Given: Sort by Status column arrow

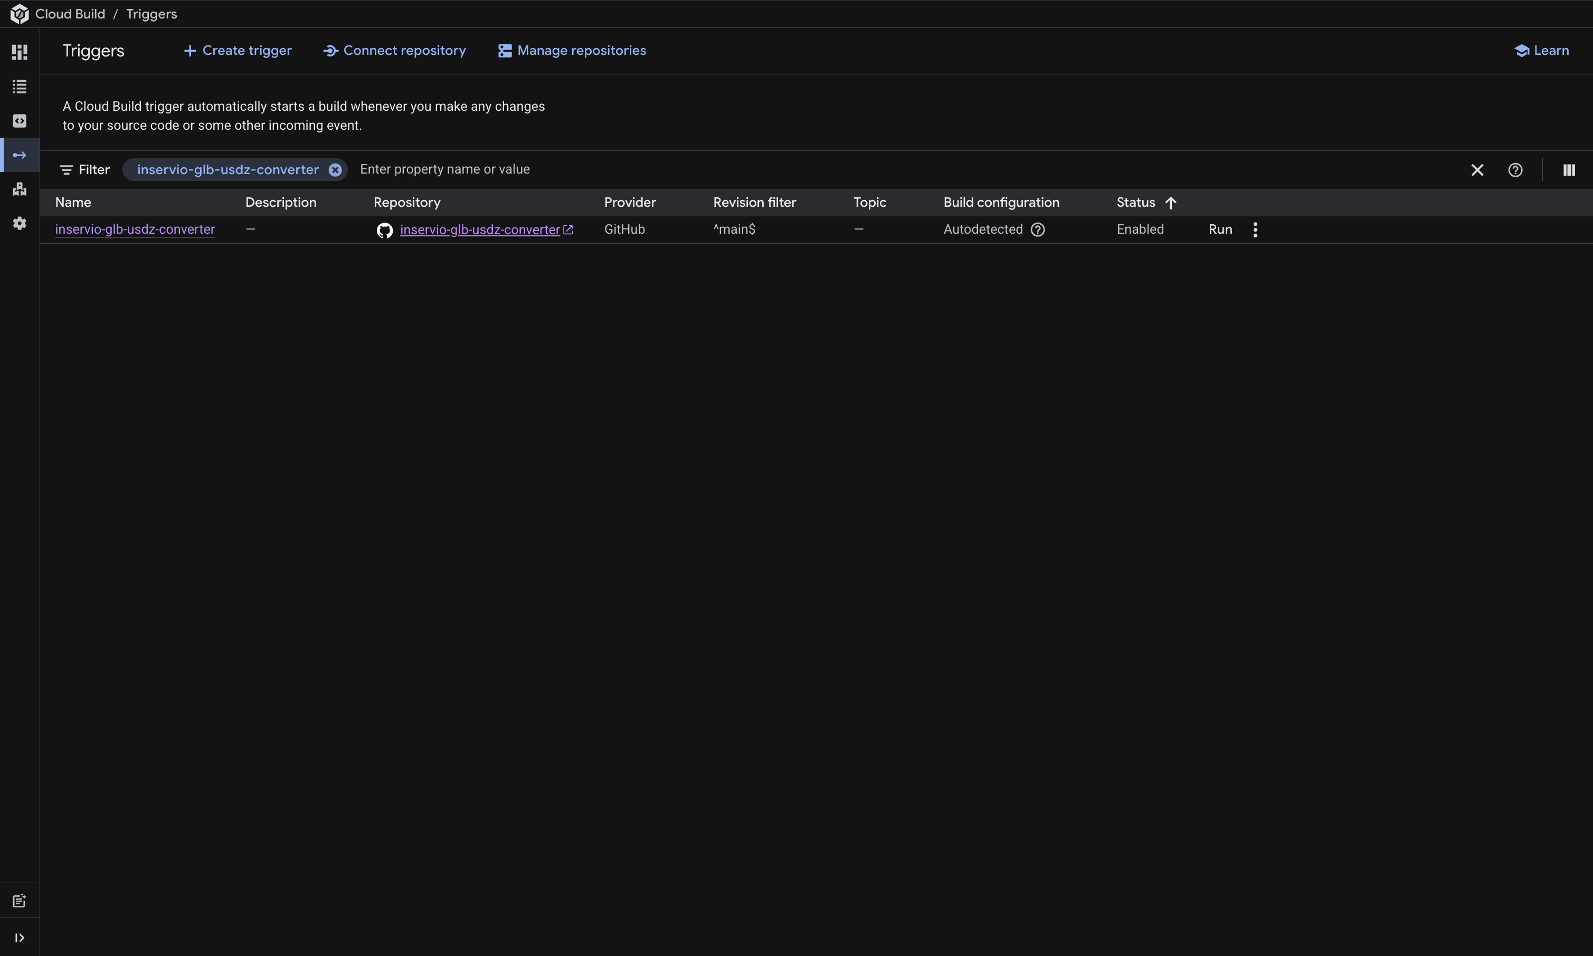Looking at the screenshot, I should 1171,202.
